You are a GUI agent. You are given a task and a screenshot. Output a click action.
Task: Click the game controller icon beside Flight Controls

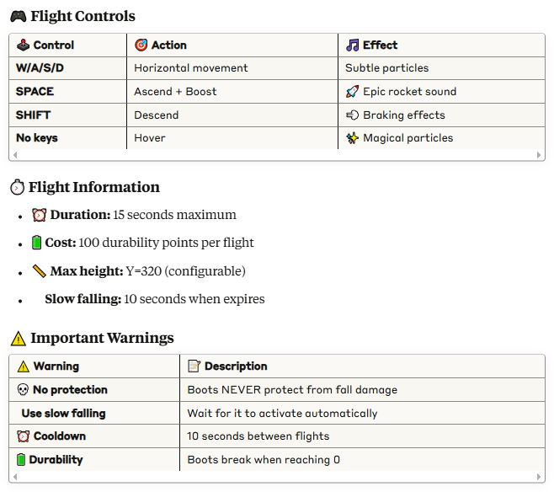17,16
